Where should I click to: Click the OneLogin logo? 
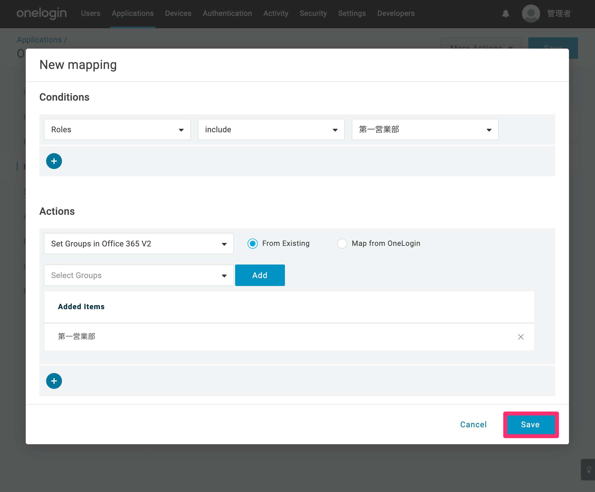pyautogui.click(x=42, y=13)
